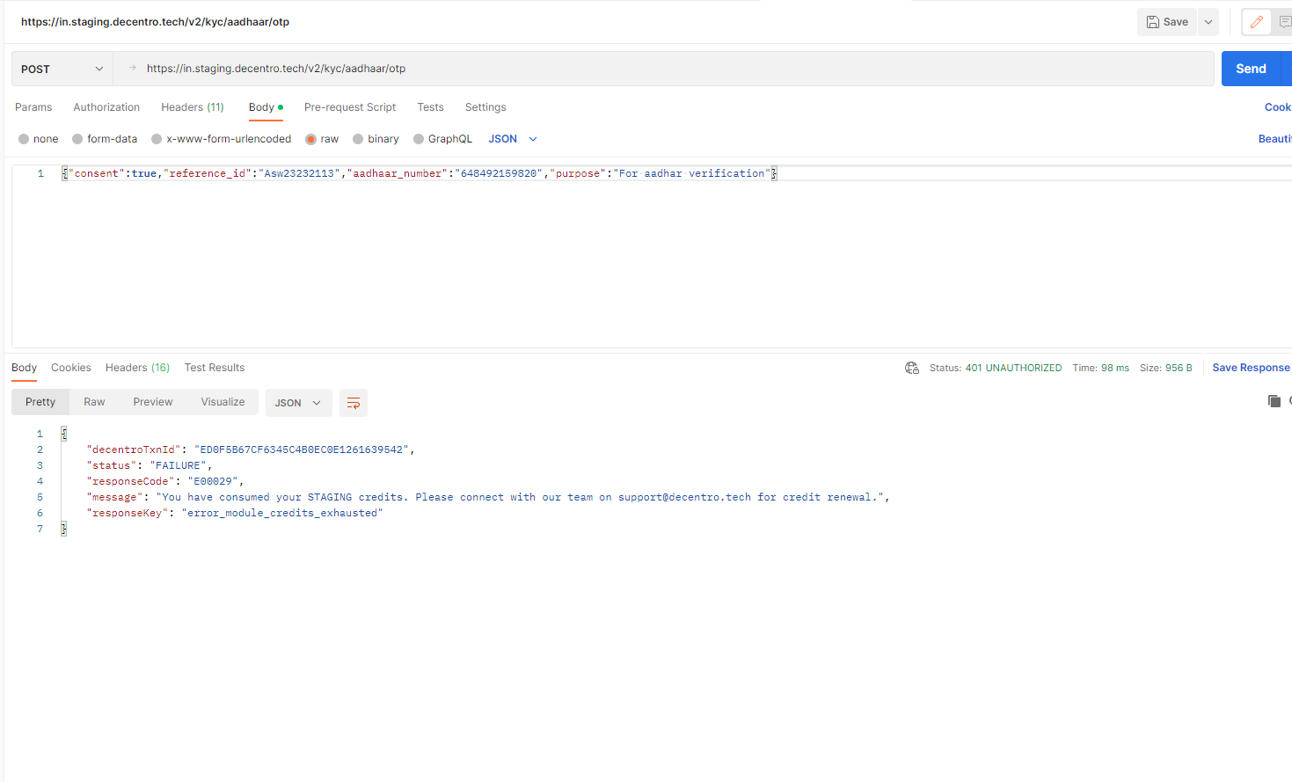Click the Status: 401 UNAUTHORIZED text
Viewport: 1292px width, 782px height.
click(x=996, y=368)
